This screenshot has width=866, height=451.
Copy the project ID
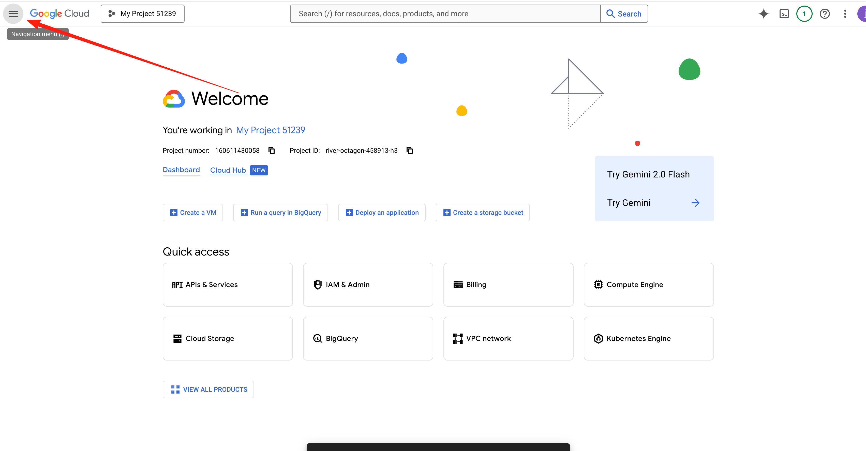[409, 151]
